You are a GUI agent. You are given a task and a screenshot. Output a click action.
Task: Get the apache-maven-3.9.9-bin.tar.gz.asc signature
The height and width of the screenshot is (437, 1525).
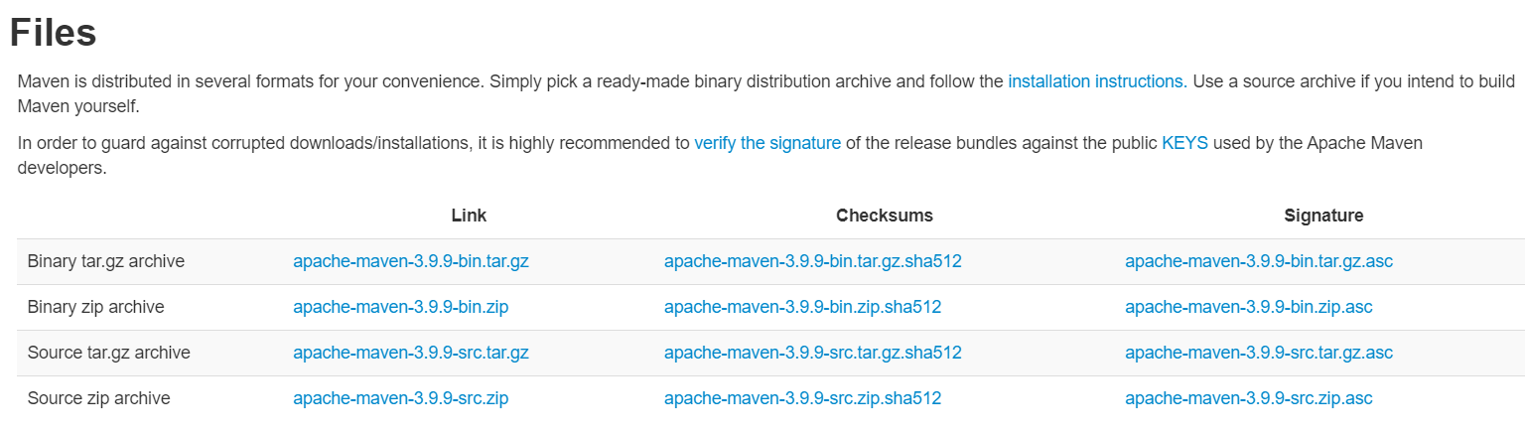pyautogui.click(x=1258, y=262)
